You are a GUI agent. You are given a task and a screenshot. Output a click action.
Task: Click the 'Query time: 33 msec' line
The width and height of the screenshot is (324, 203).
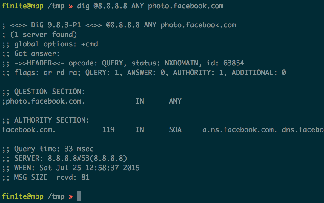48,149
